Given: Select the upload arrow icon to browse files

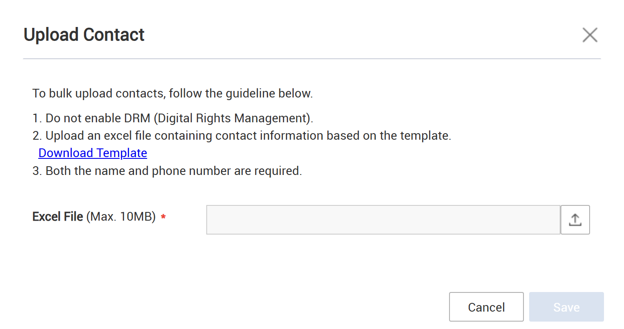Looking at the screenshot, I should coord(575,220).
